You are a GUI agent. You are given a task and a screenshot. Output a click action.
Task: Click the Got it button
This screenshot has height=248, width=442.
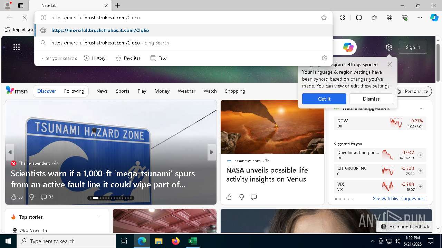324,99
